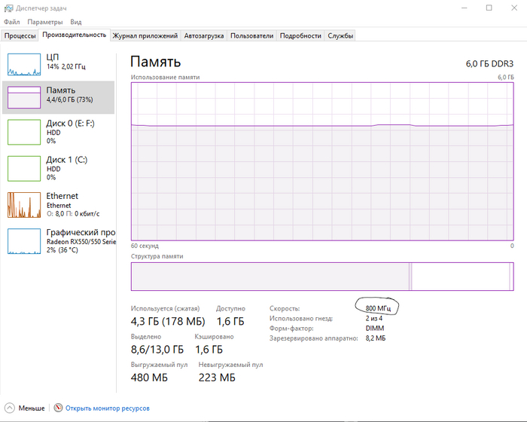Click the 8,6/13,0 ГБ committed value

(x=157, y=350)
